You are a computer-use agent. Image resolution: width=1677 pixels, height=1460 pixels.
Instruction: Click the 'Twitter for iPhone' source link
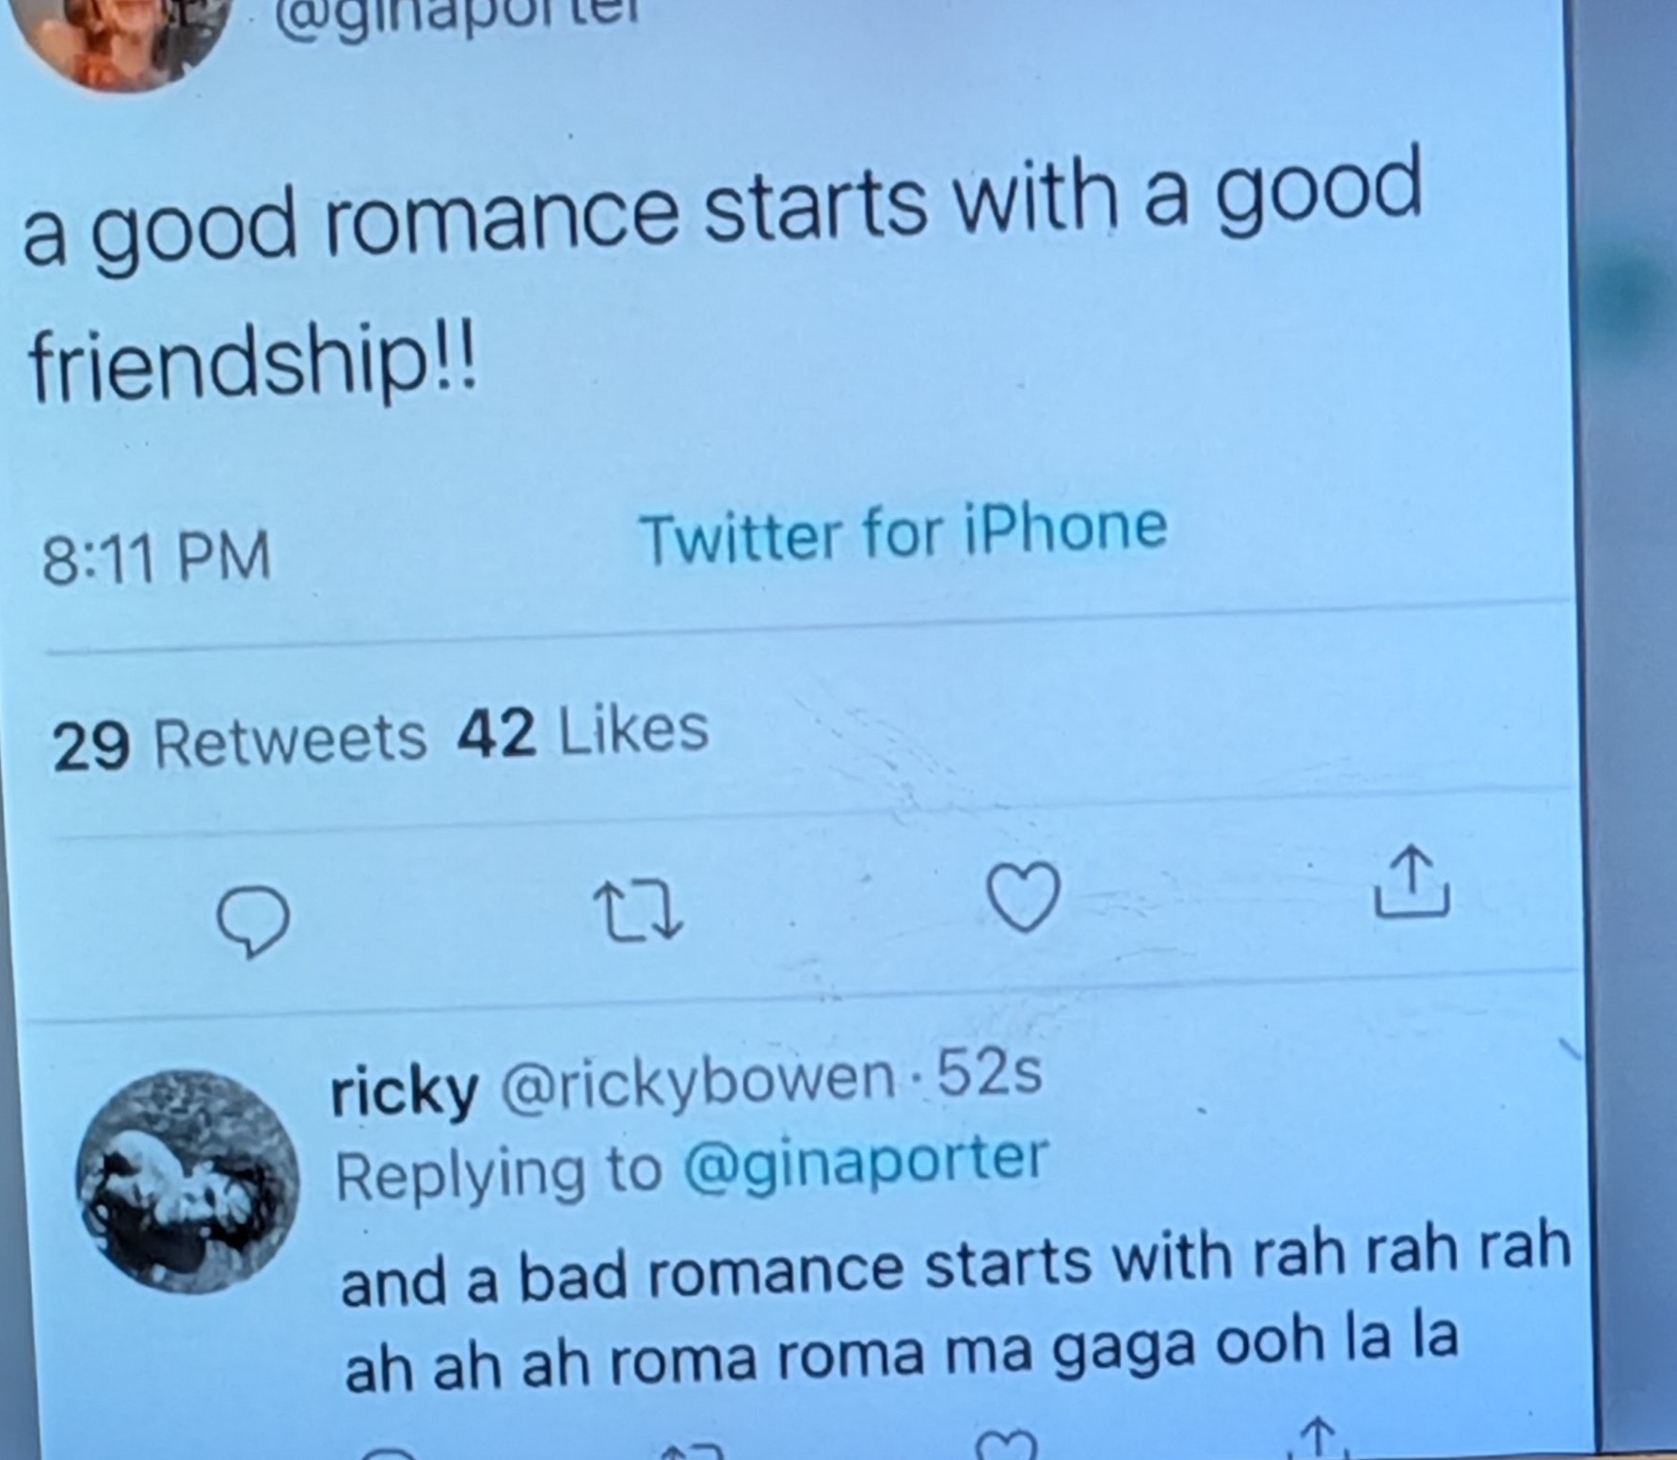point(902,532)
